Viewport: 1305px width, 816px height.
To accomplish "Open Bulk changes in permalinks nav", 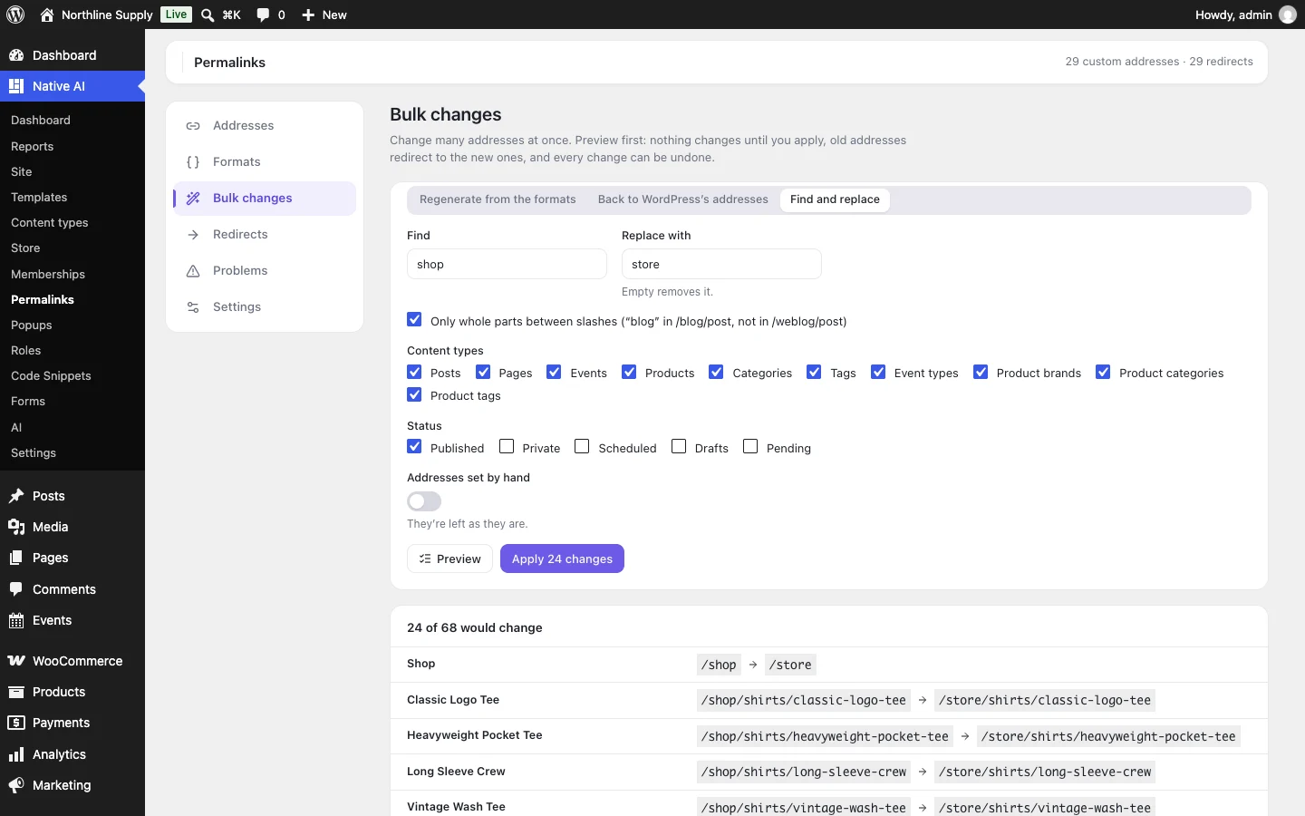I will [x=265, y=199].
